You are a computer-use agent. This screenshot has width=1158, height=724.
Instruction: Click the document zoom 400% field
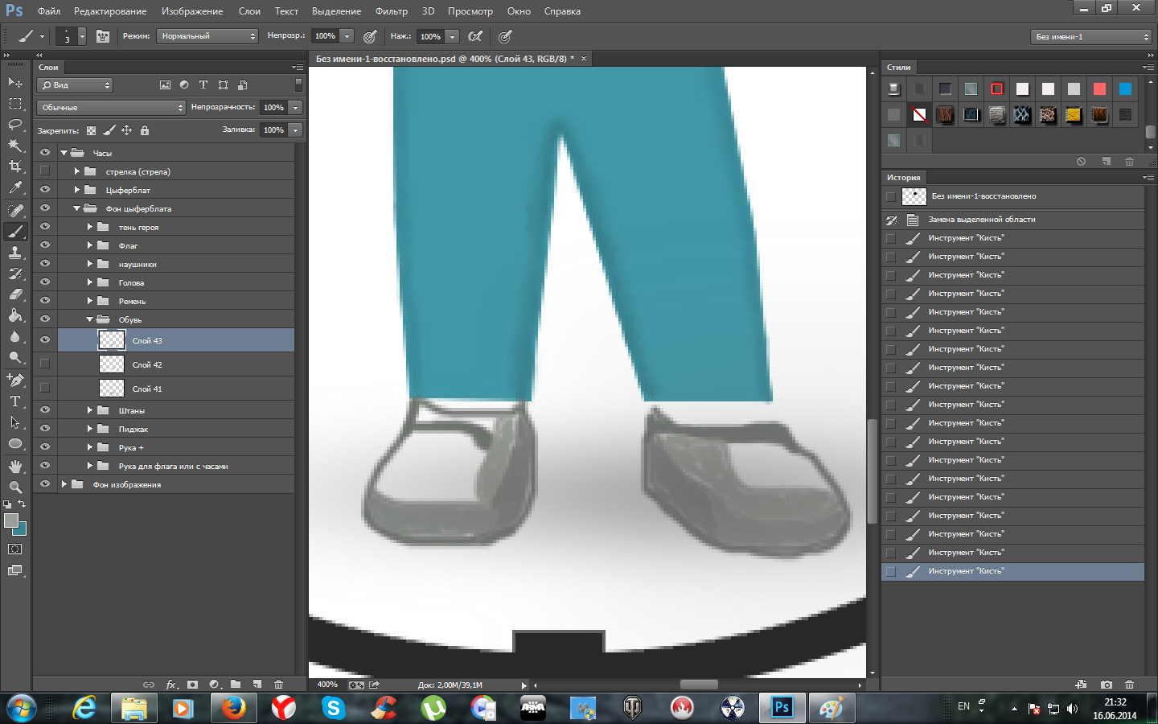(x=327, y=685)
